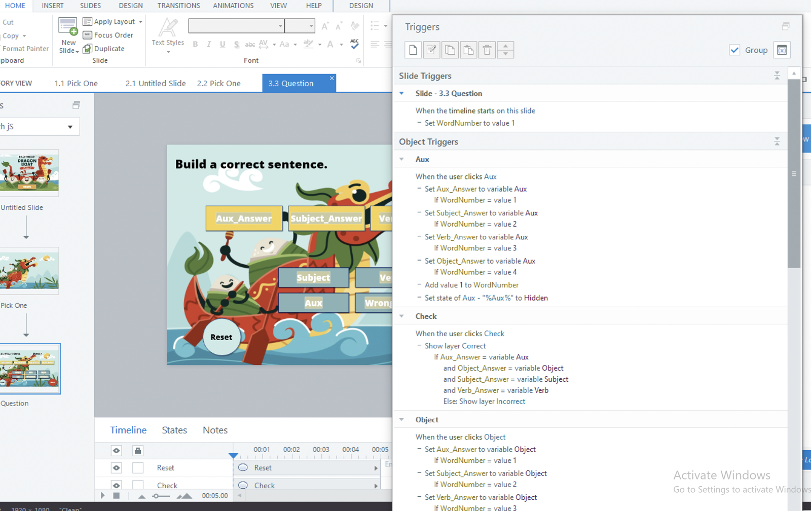This screenshot has width=811, height=511.
Task: Click the copy trigger icon
Action: click(x=450, y=50)
